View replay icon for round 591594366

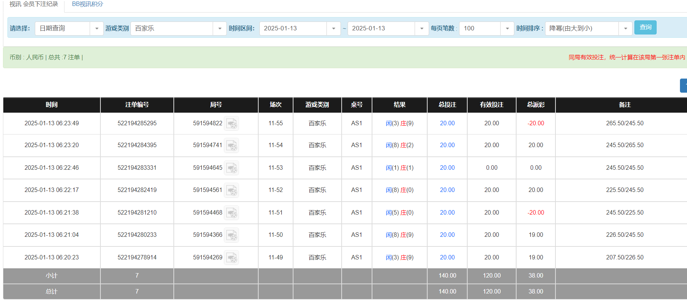pyautogui.click(x=232, y=235)
